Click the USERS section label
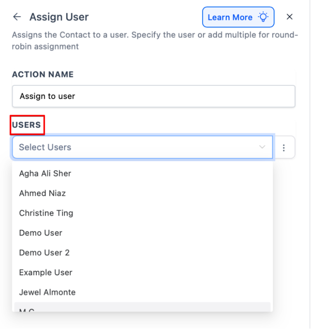The width and height of the screenshot is (311, 329). (x=27, y=125)
